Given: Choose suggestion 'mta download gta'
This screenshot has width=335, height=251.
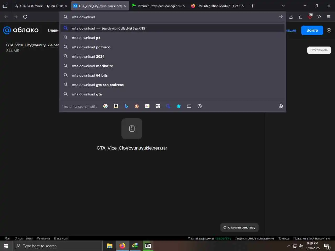Looking at the screenshot, I should point(172,94).
